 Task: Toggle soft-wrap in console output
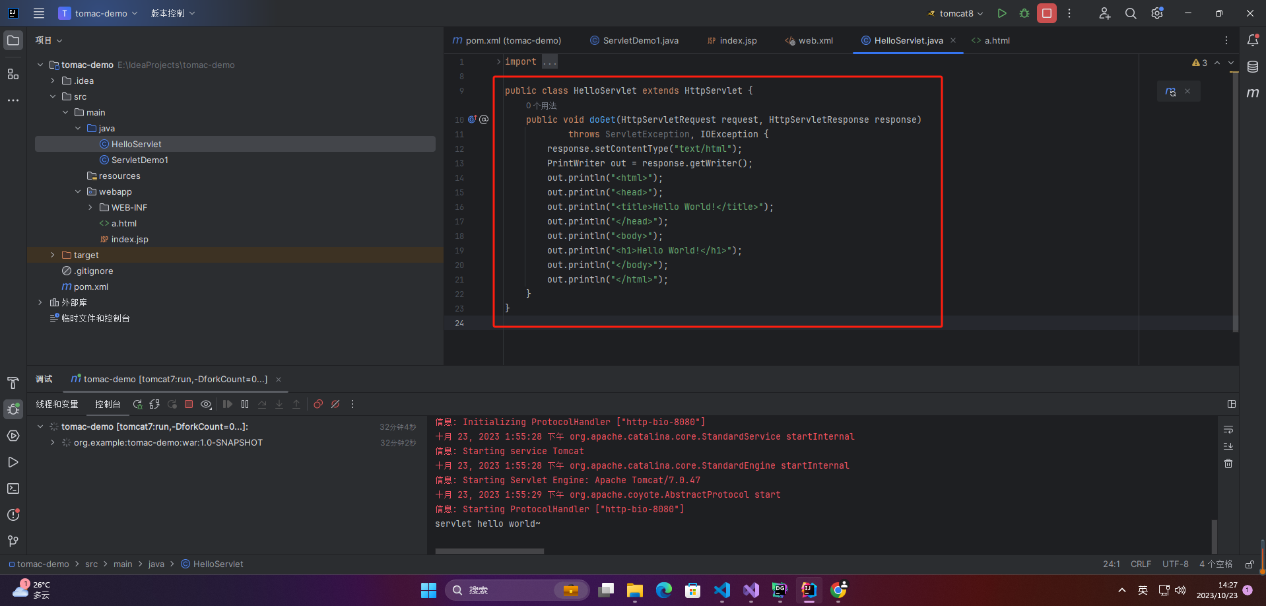pos(1228,430)
